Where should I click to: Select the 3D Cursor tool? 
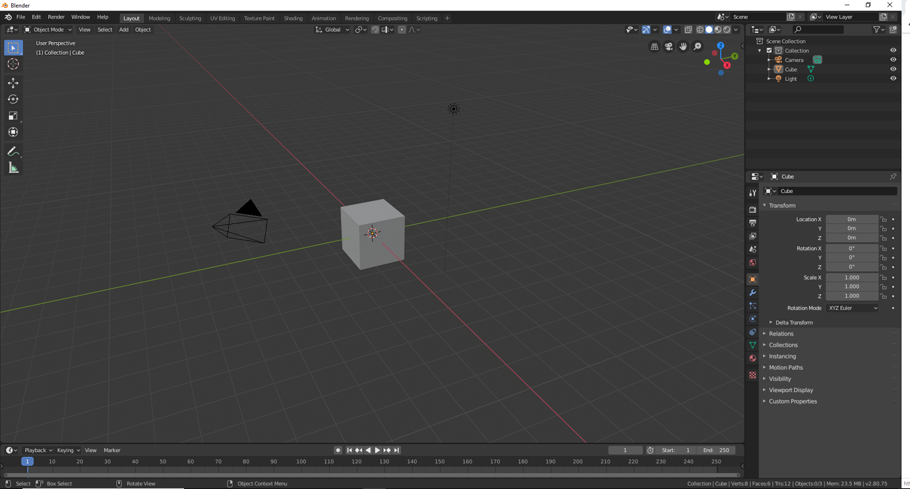click(13, 64)
